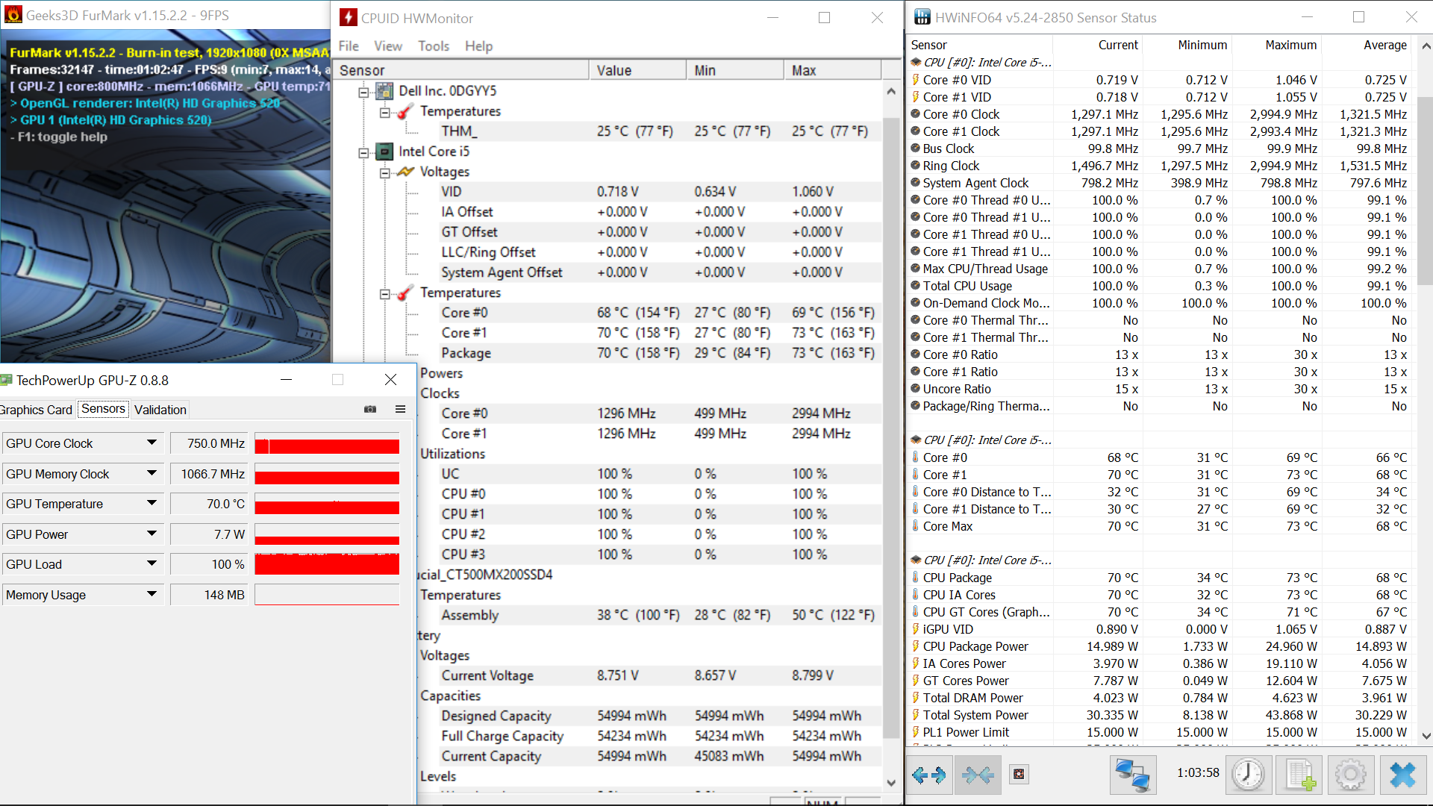Click Voltages lightning icon in HWMonitor
The width and height of the screenshot is (1433, 806).
click(405, 172)
